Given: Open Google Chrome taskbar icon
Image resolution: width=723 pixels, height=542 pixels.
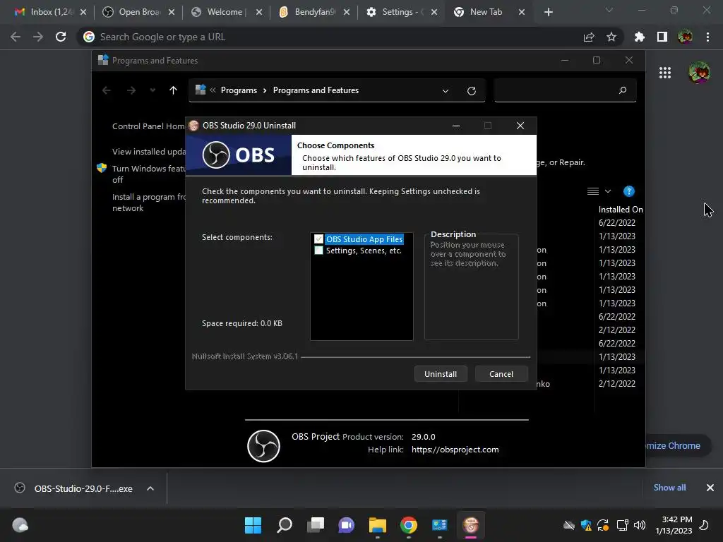Looking at the screenshot, I should pos(409,525).
